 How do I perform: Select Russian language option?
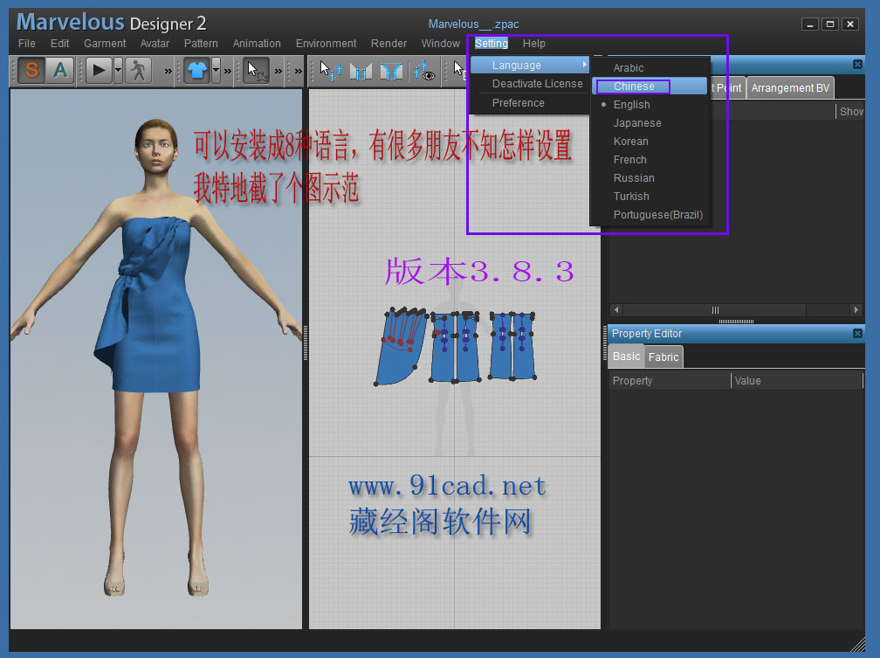650,178
